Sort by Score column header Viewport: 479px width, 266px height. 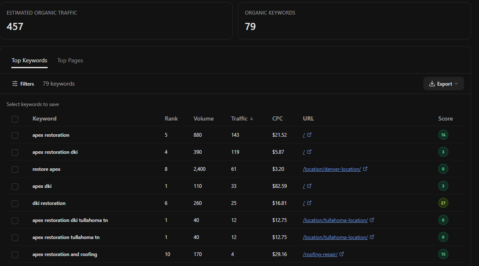pos(445,118)
